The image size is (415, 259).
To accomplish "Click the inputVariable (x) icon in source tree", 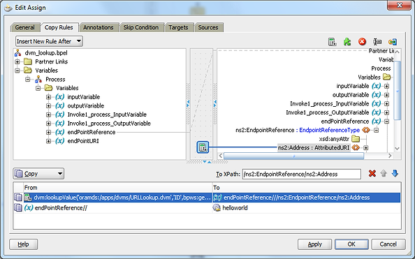I will pyautogui.click(x=60, y=97).
